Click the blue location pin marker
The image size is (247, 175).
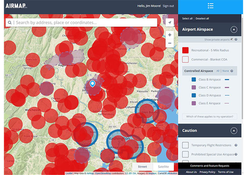[x=93, y=84]
